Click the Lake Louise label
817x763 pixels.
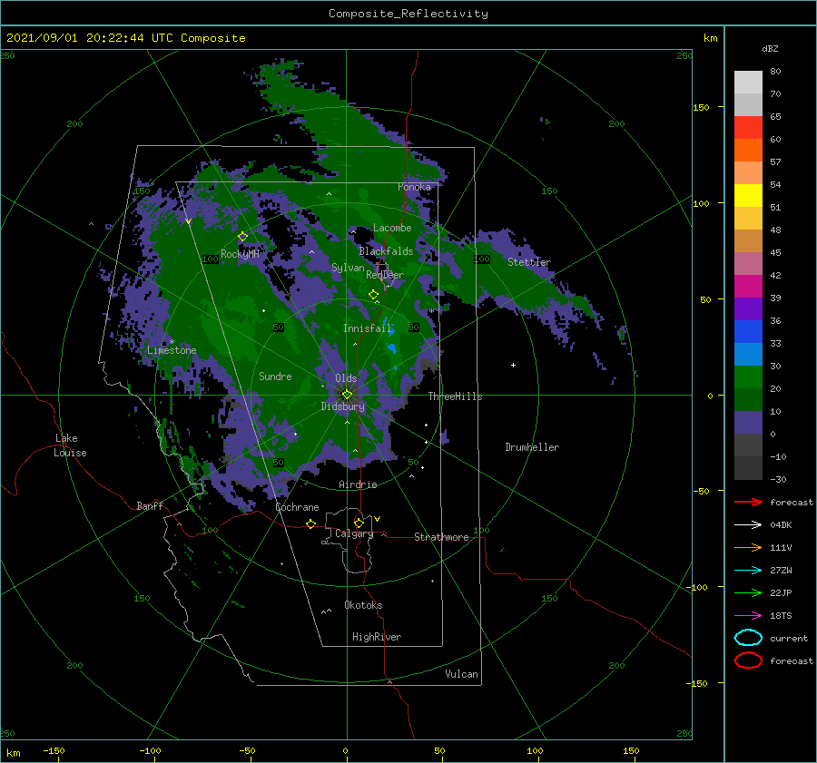[x=70, y=445]
